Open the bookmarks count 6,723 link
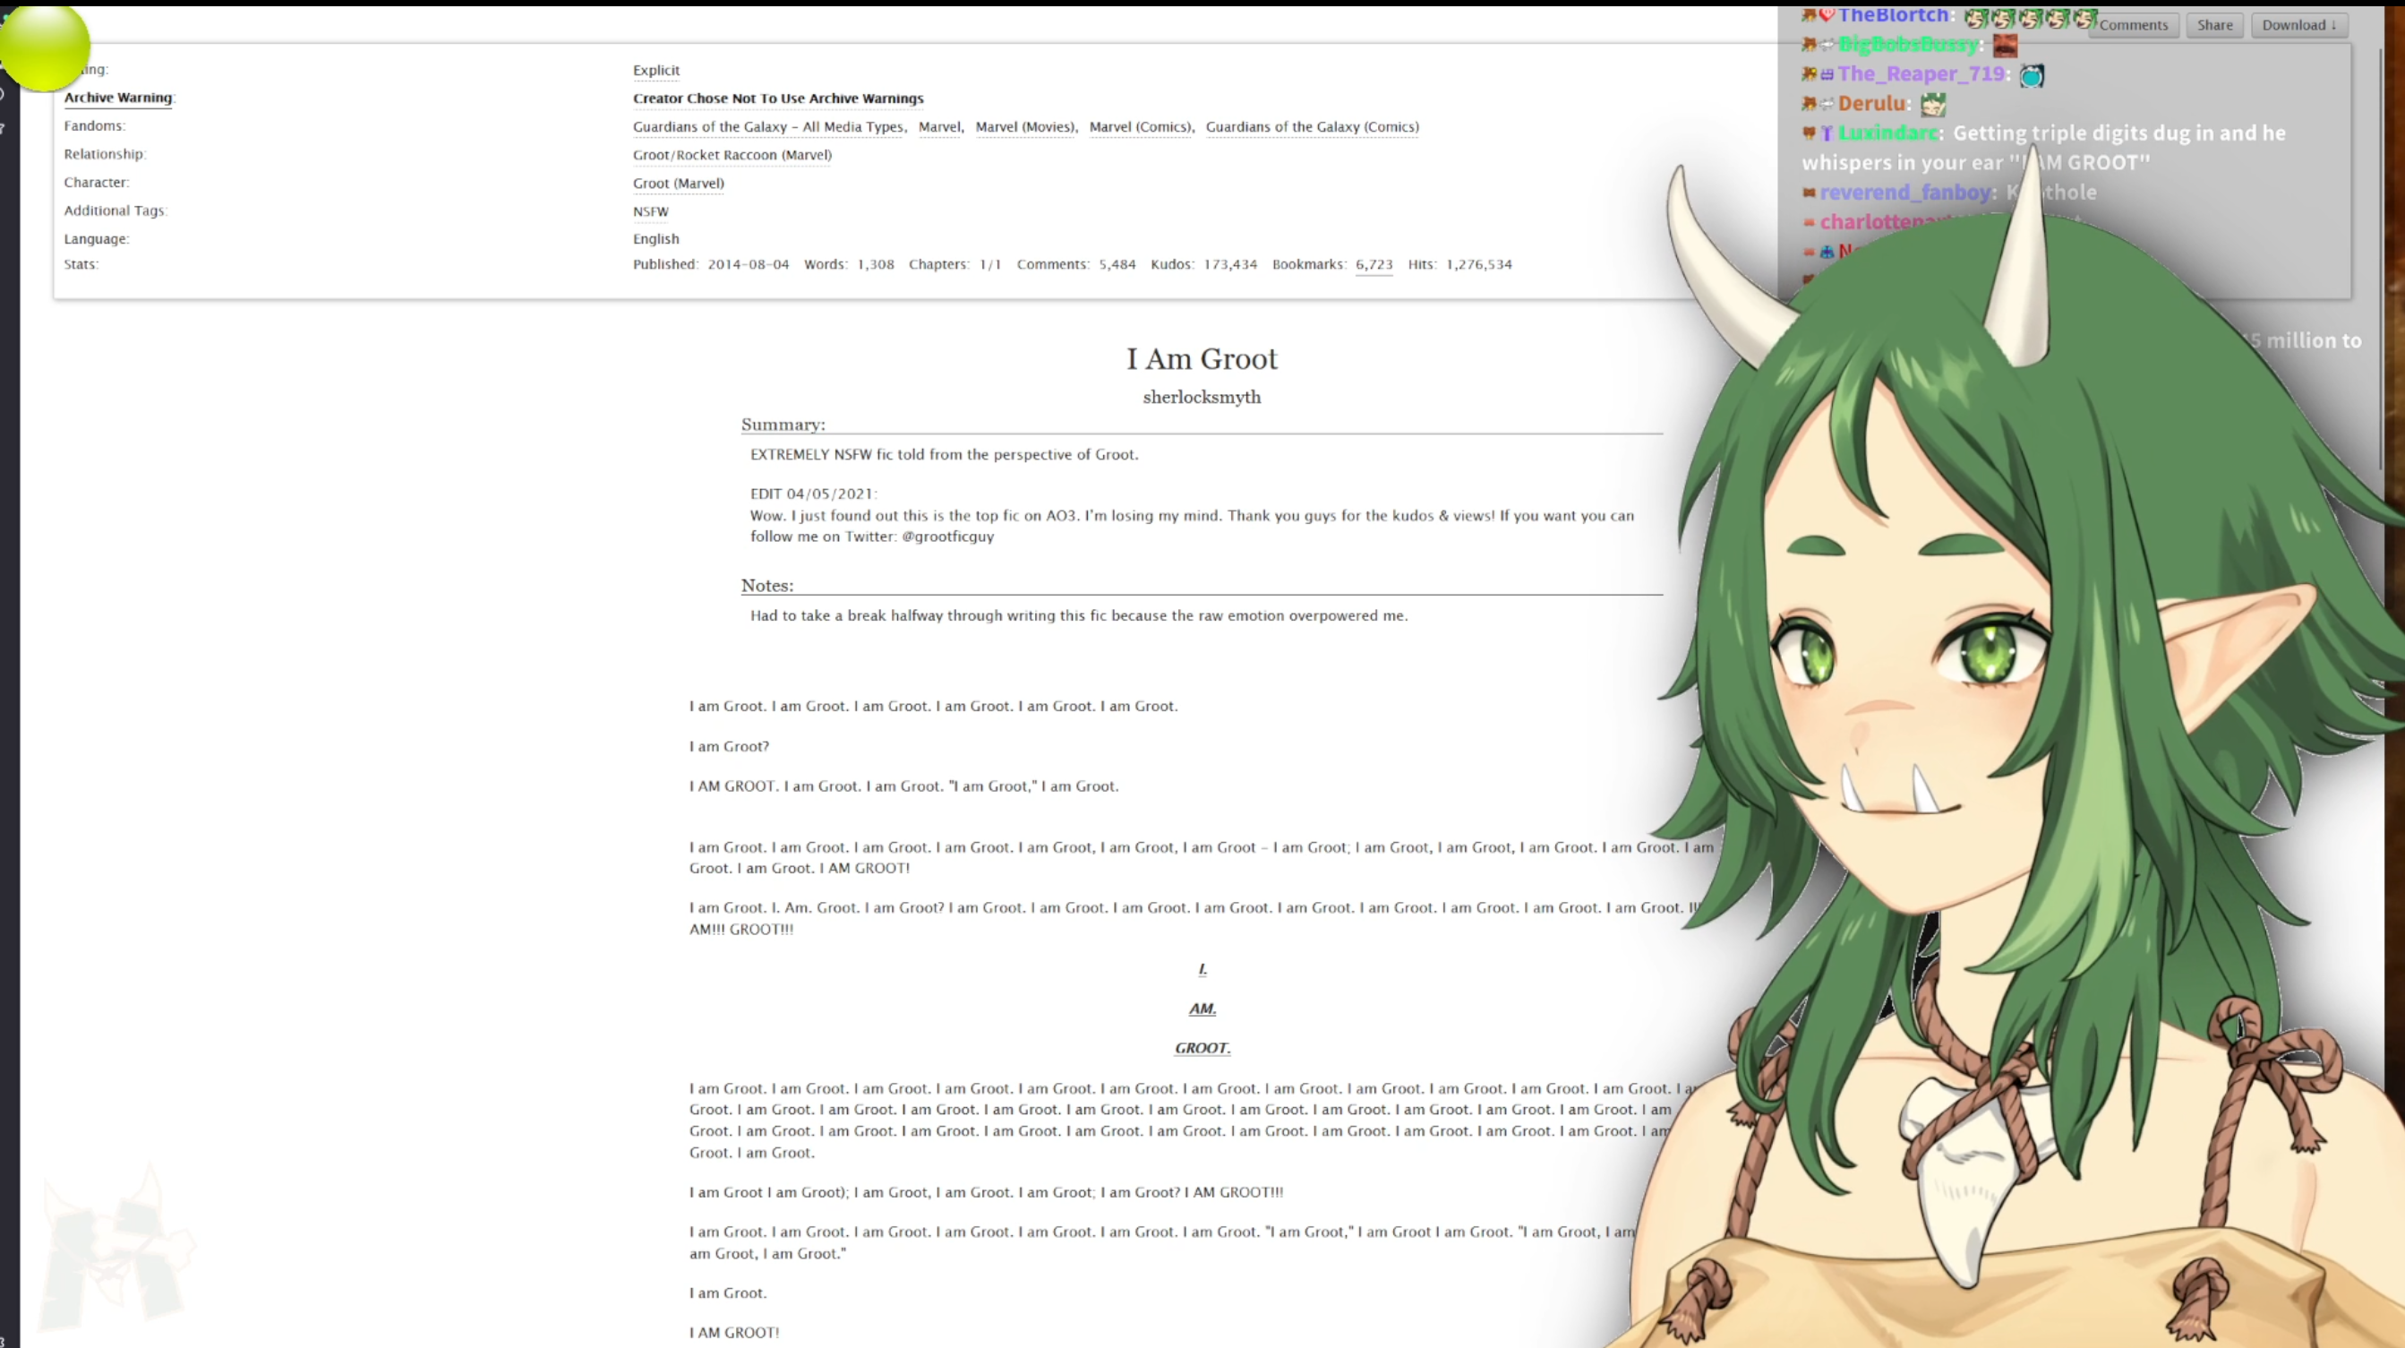The width and height of the screenshot is (2405, 1348). click(x=1373, y=264)
